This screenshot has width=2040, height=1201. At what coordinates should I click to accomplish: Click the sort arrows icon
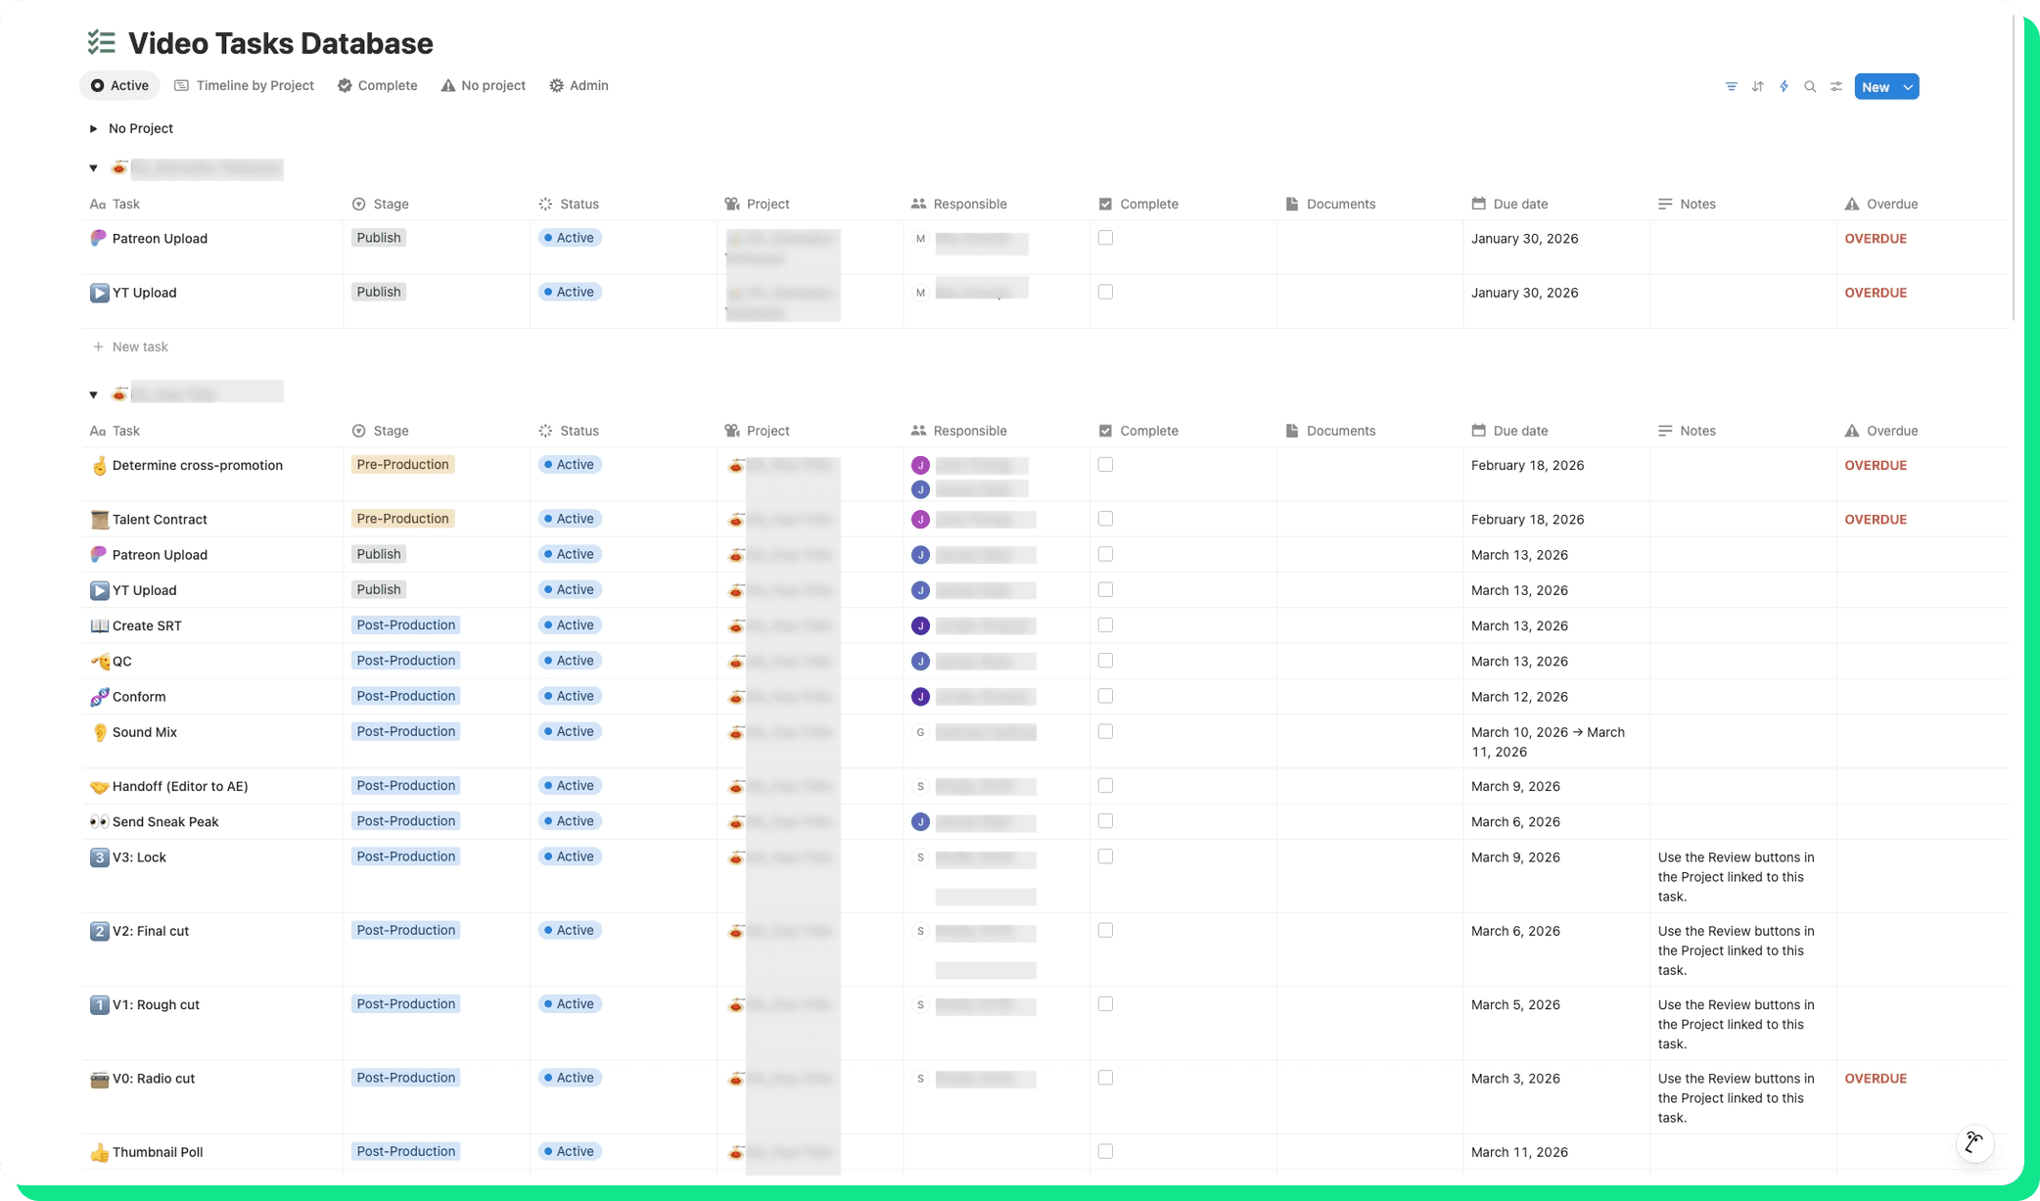[x=1757, y=87]
